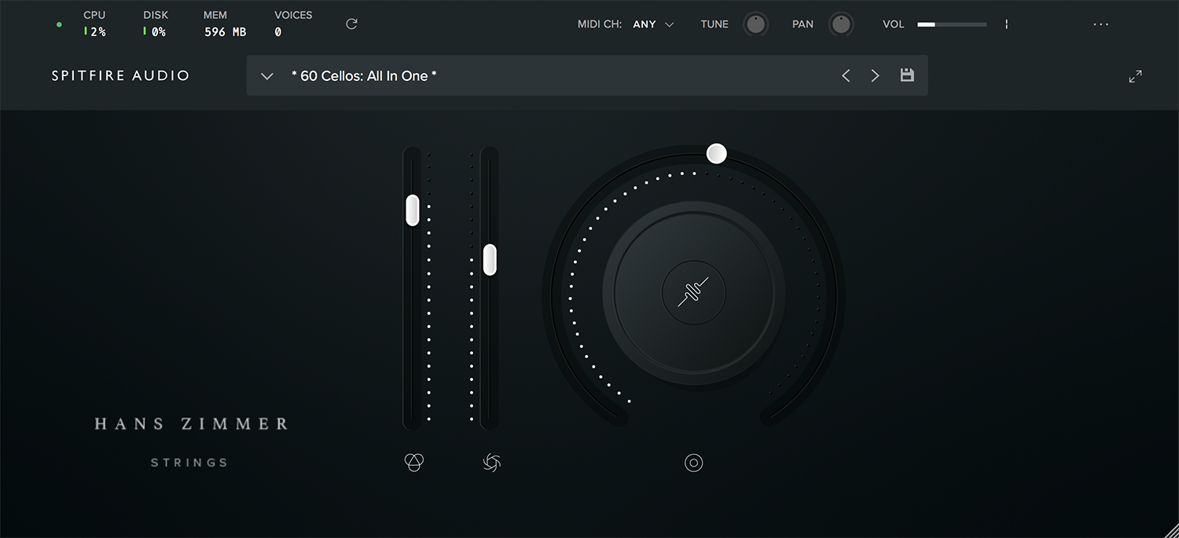Click the left vertical slider handle

413,210
